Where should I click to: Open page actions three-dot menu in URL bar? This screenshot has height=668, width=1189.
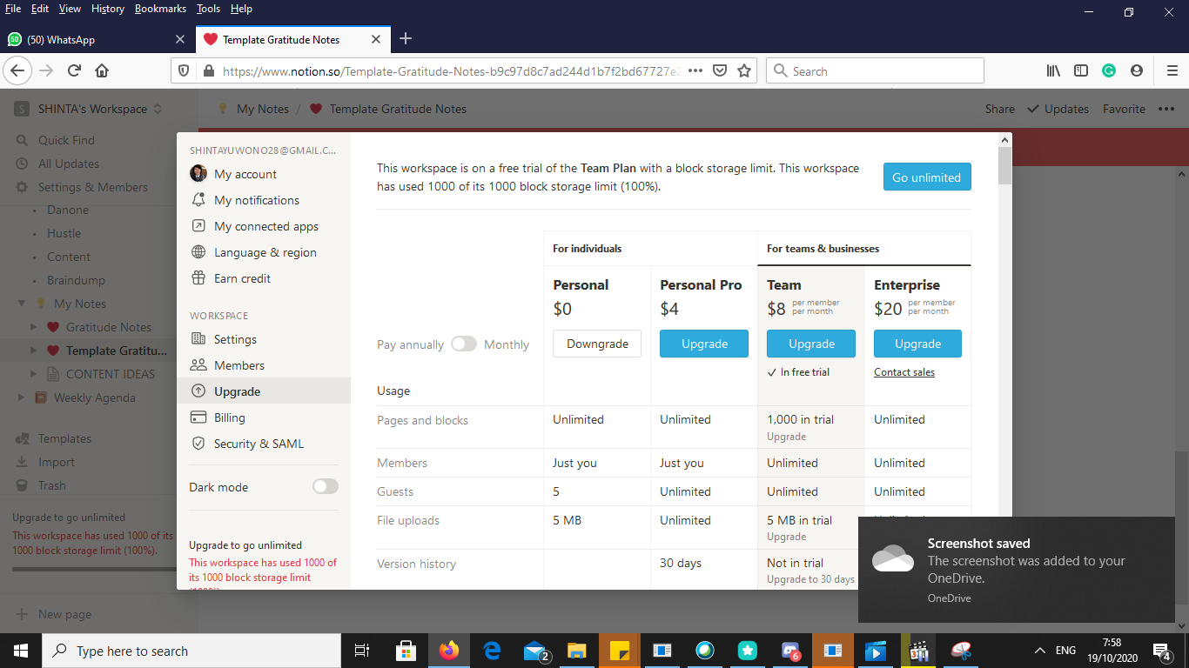(x=695, y=71)
